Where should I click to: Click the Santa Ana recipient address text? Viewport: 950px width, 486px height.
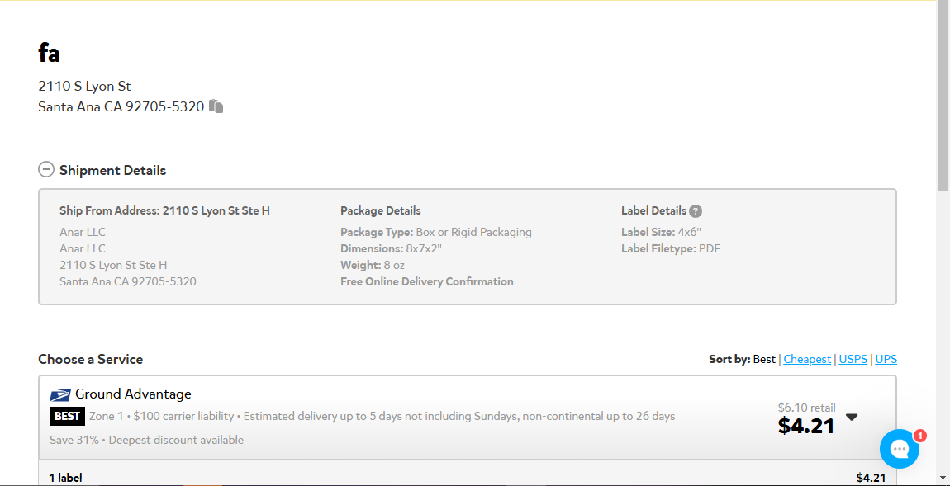[121, 107]
